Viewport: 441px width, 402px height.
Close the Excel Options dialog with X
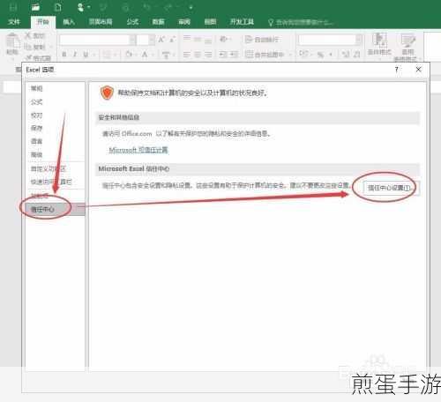point(419,70)
